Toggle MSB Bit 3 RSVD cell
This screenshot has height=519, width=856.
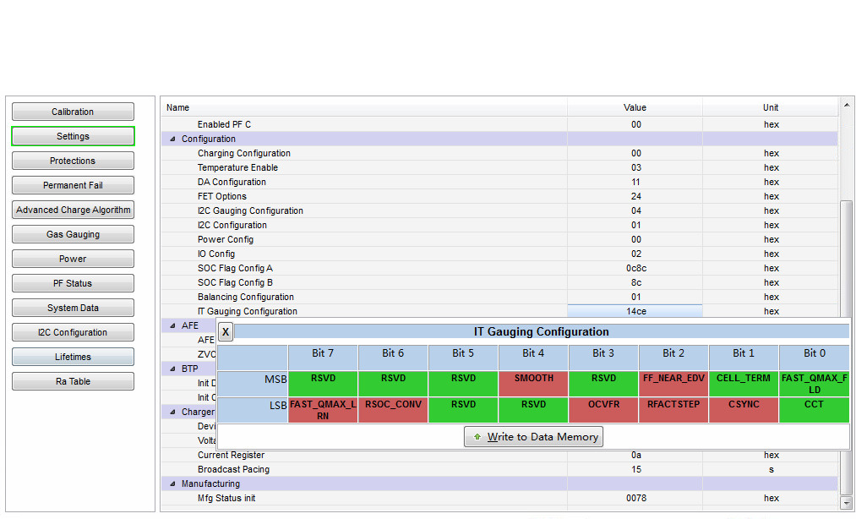pyautogui.click(x=603, y=384)
